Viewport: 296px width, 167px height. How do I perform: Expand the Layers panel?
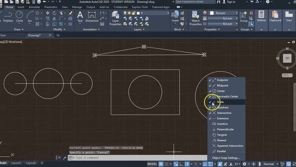click(x=139, y=29)
